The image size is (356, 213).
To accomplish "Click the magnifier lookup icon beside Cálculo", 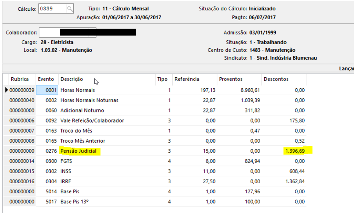I will point(70,9).
